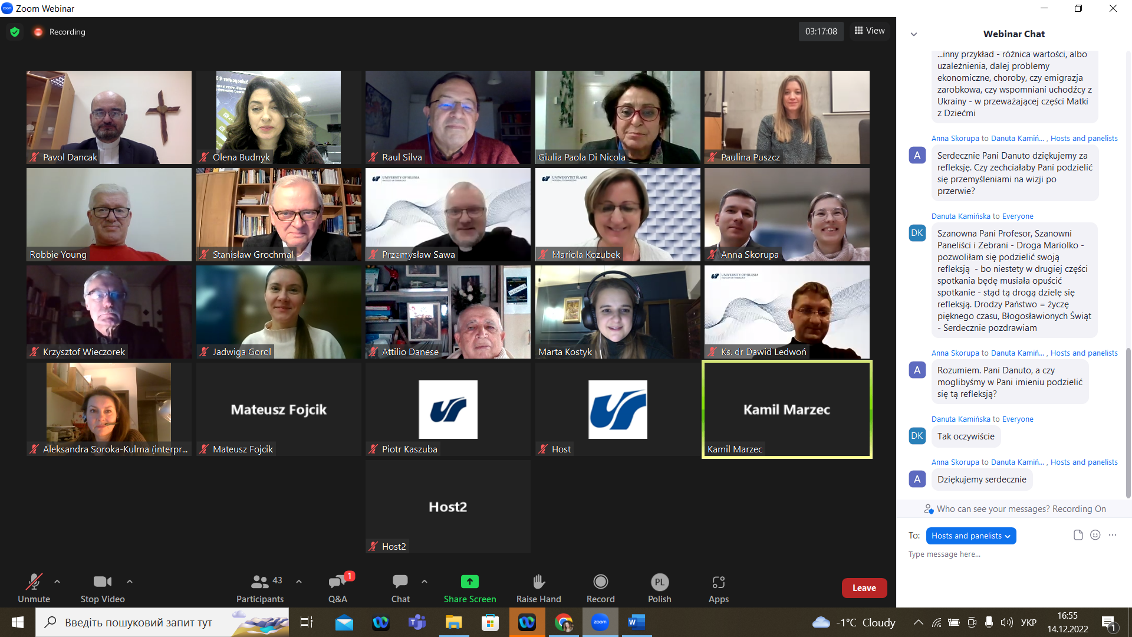
Task: Collapse Webinar Chat with chevron
Action: tap(913, 34)
